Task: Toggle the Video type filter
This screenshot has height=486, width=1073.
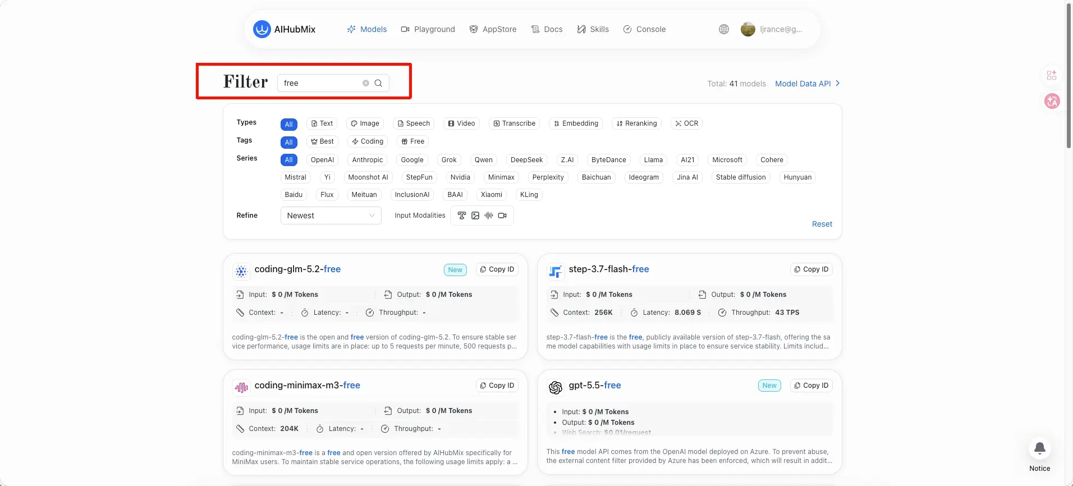Action: tap(461, 123)
